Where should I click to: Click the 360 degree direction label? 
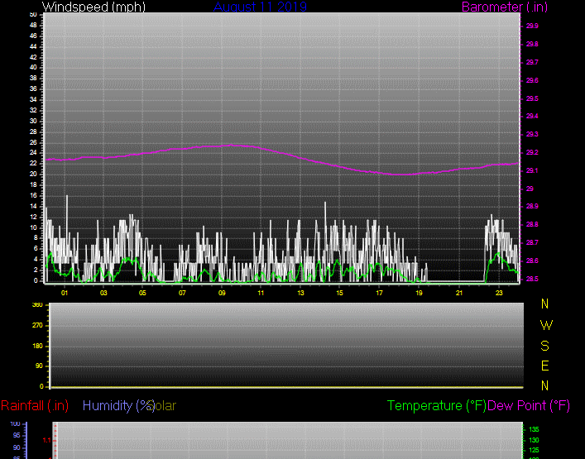[38, 305]
